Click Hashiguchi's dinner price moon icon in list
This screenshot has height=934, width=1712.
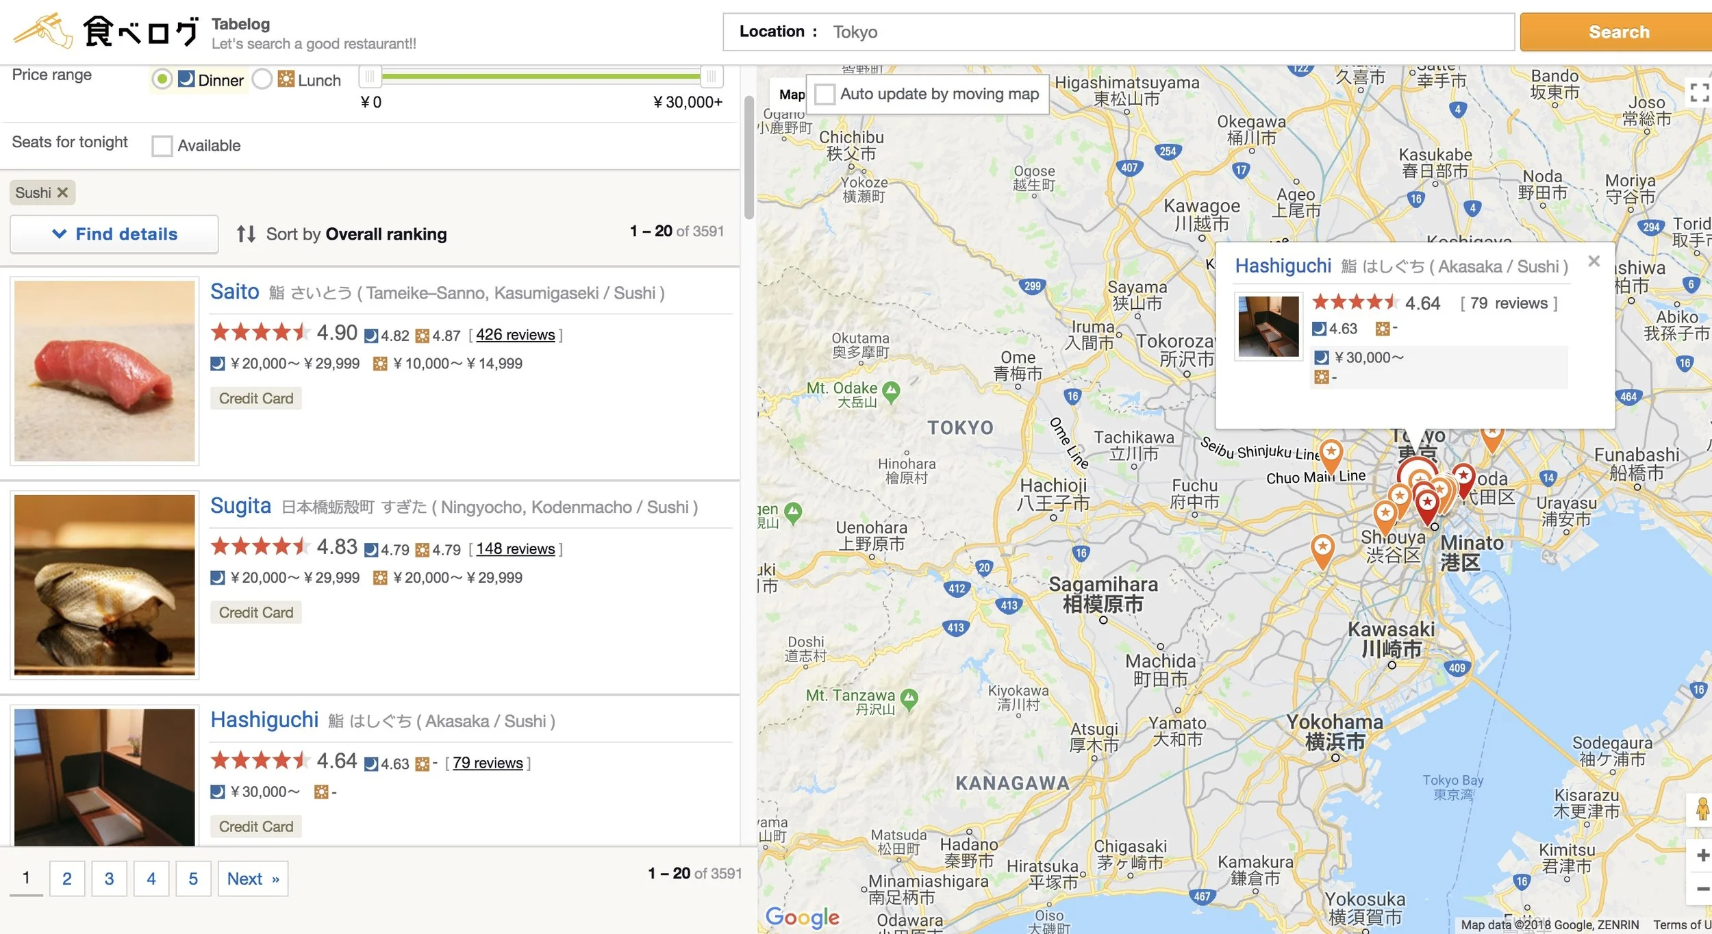pos(217,792)
